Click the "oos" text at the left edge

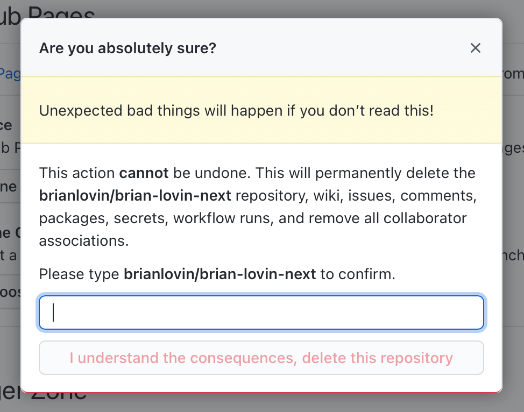coord(11,291)
